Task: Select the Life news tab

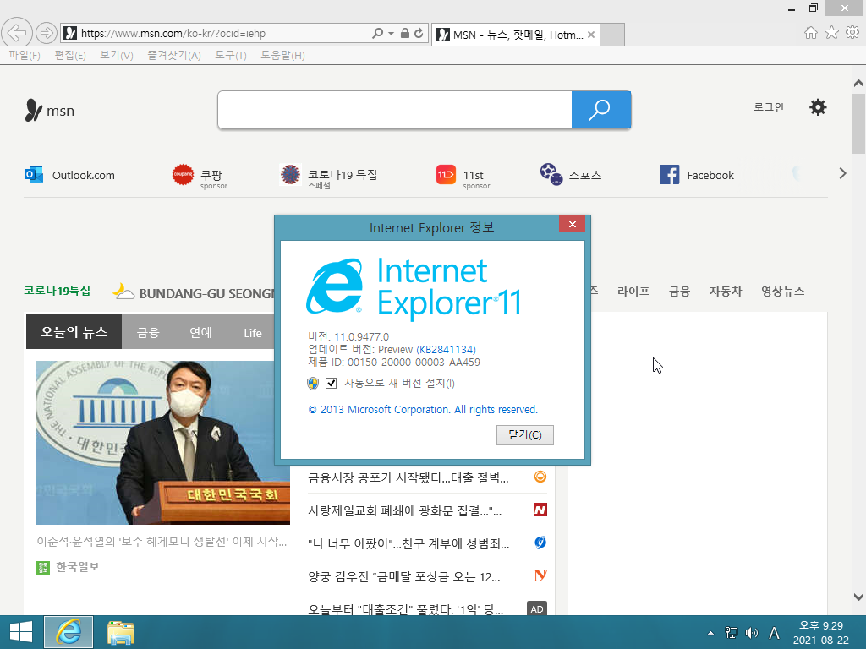Action: tap(252, 333)
